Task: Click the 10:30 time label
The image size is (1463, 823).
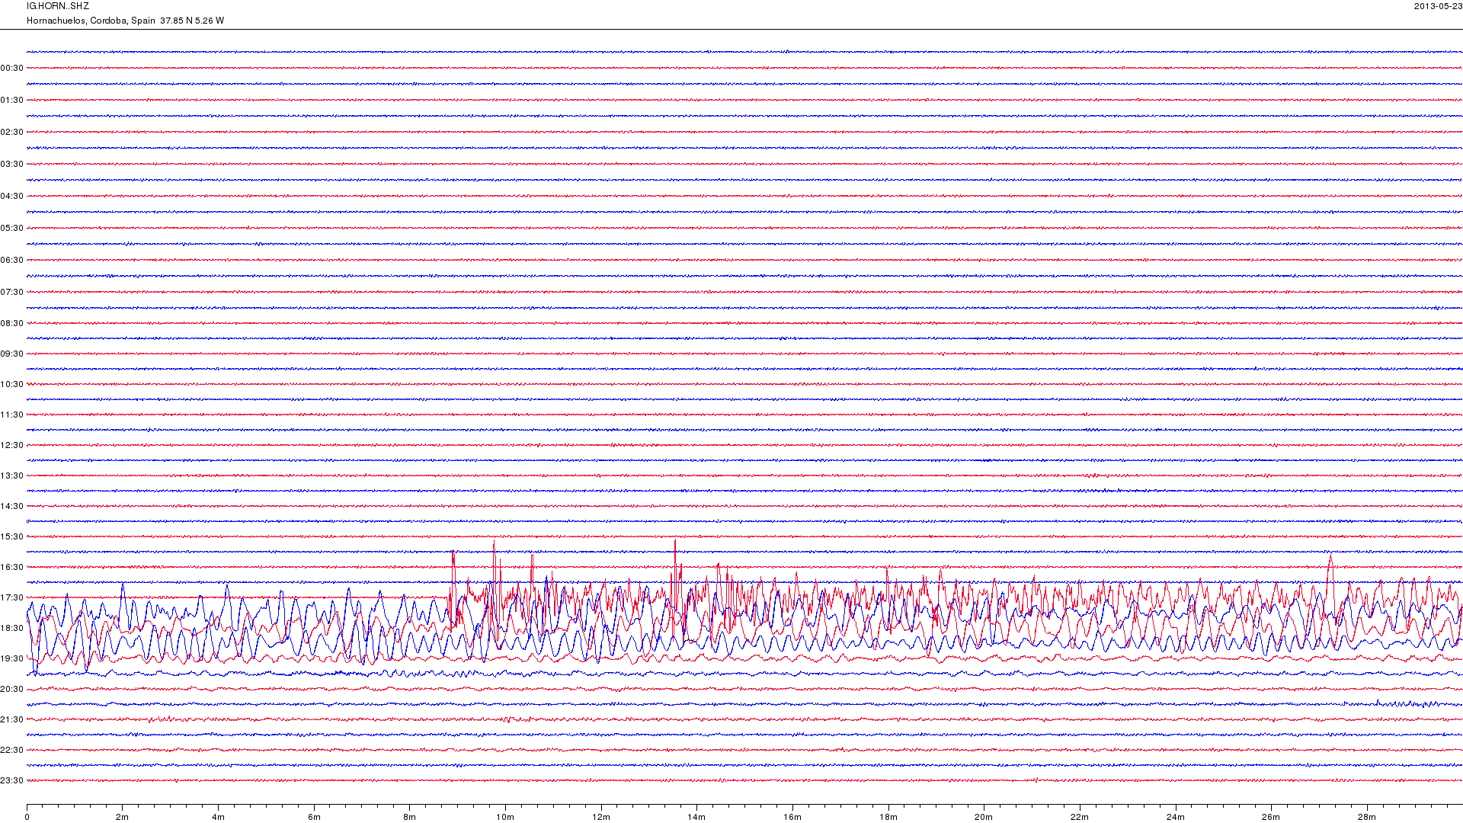Action: (12, 384)
